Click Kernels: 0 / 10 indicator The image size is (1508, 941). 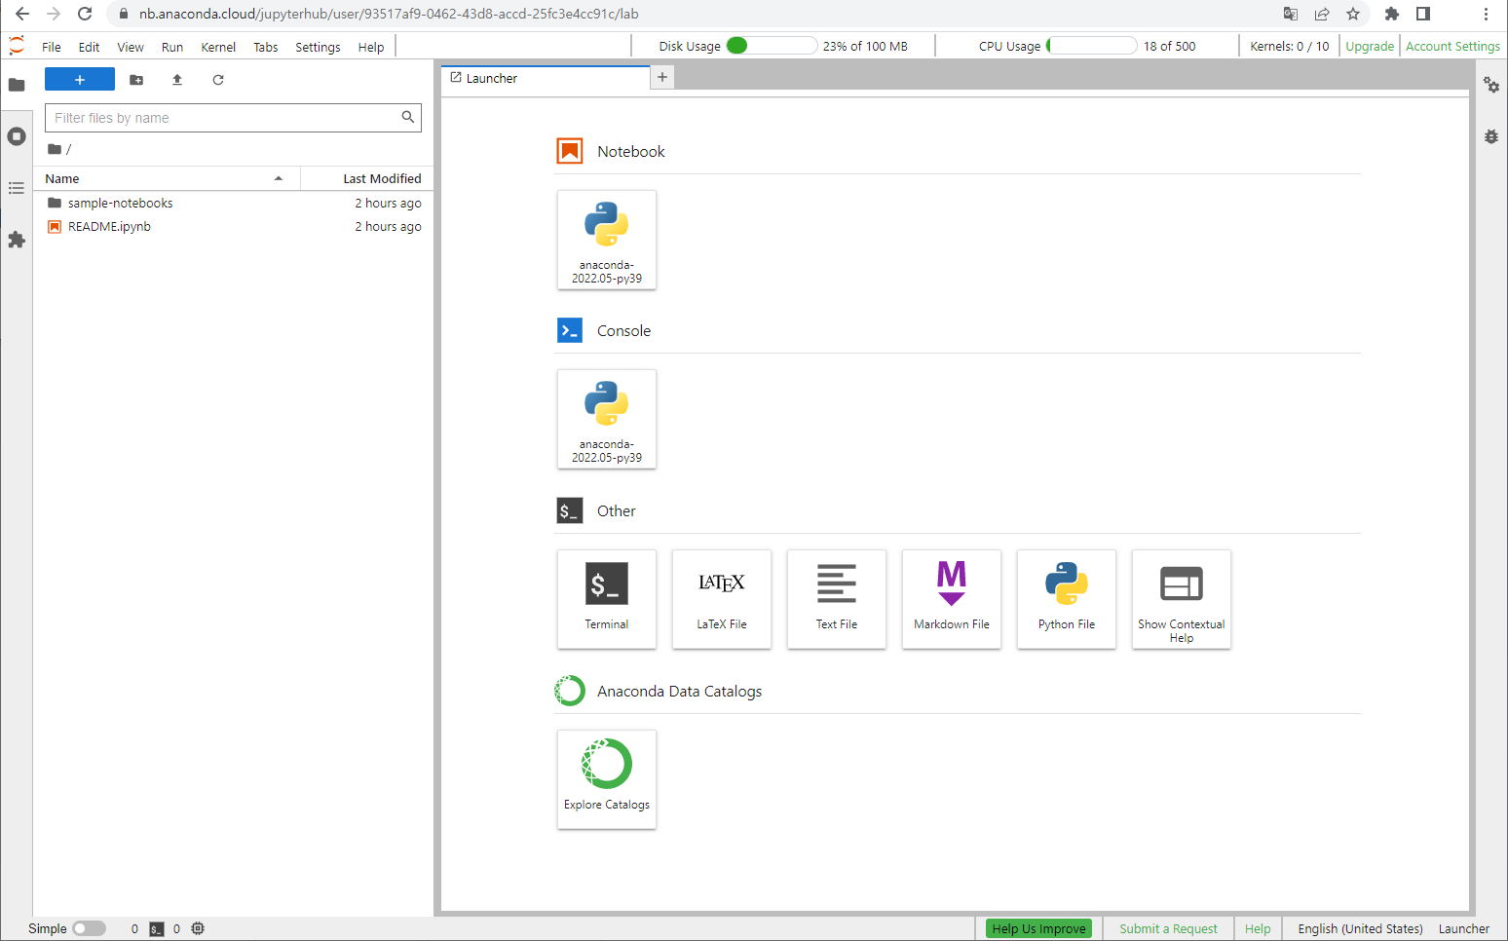[x=1289, y=46]
